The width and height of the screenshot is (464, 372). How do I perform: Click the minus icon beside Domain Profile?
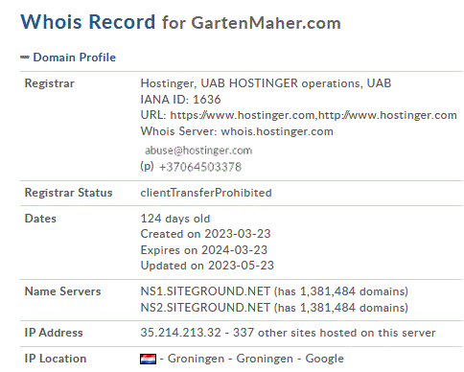25,58
